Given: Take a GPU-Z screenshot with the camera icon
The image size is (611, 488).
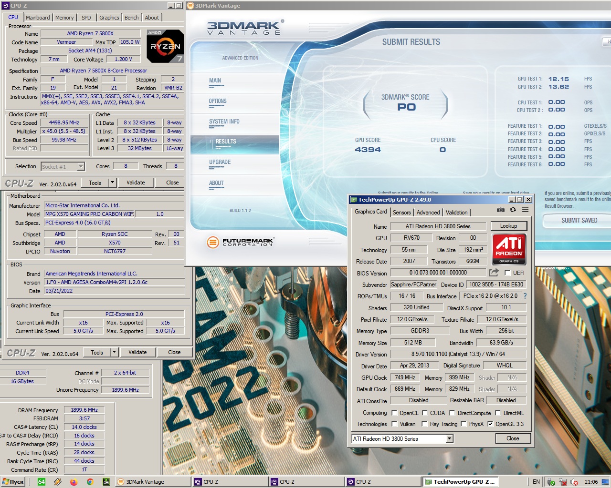Looking at the screenshot, I should [500, 210].
